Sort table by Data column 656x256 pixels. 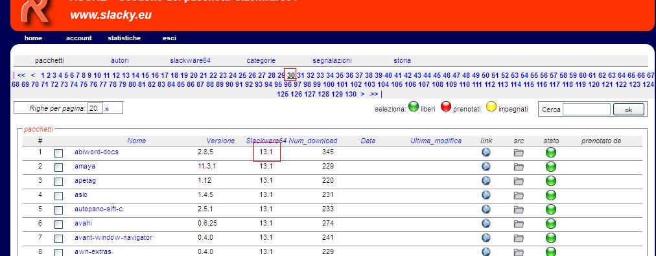point(368,141)
